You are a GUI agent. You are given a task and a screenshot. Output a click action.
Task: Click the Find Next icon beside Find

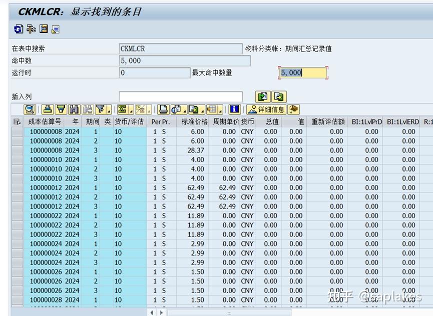point(87,109)
